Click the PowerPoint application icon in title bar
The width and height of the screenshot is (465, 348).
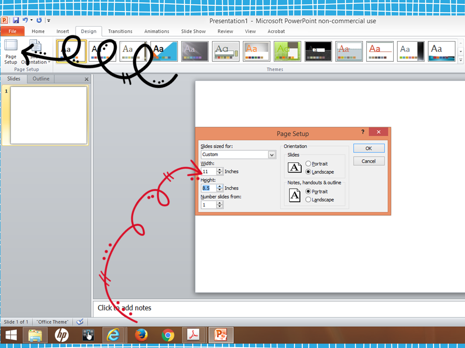pyautogui.click(x=5, y=20)
